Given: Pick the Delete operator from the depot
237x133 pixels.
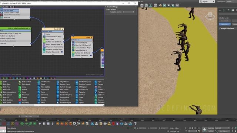Looking at the screenshot, I should coord(23,100).
